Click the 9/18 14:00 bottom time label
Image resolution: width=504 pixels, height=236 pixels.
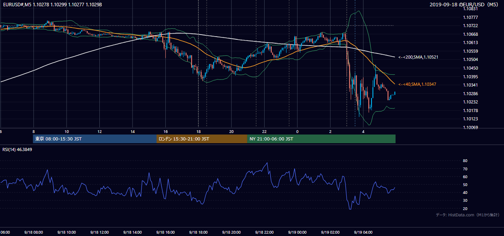click(132, 232)
